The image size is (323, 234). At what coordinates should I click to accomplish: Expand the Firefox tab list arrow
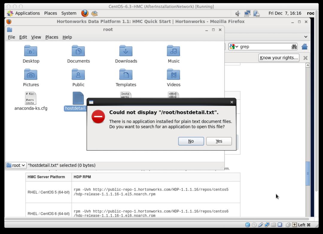coord(306,37)
